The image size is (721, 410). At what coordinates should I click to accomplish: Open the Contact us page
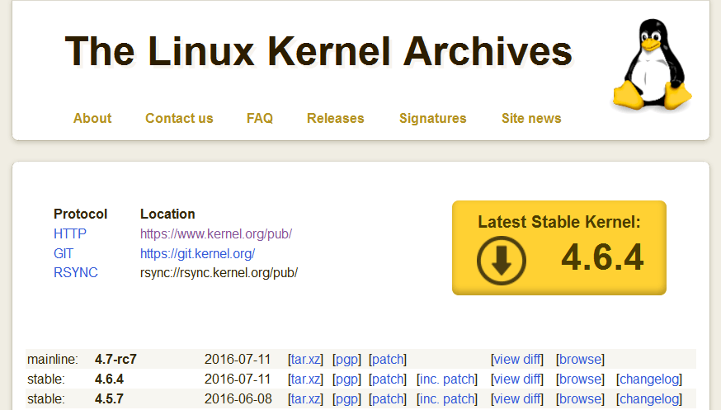pyautogui.click(x=179, y=118)
